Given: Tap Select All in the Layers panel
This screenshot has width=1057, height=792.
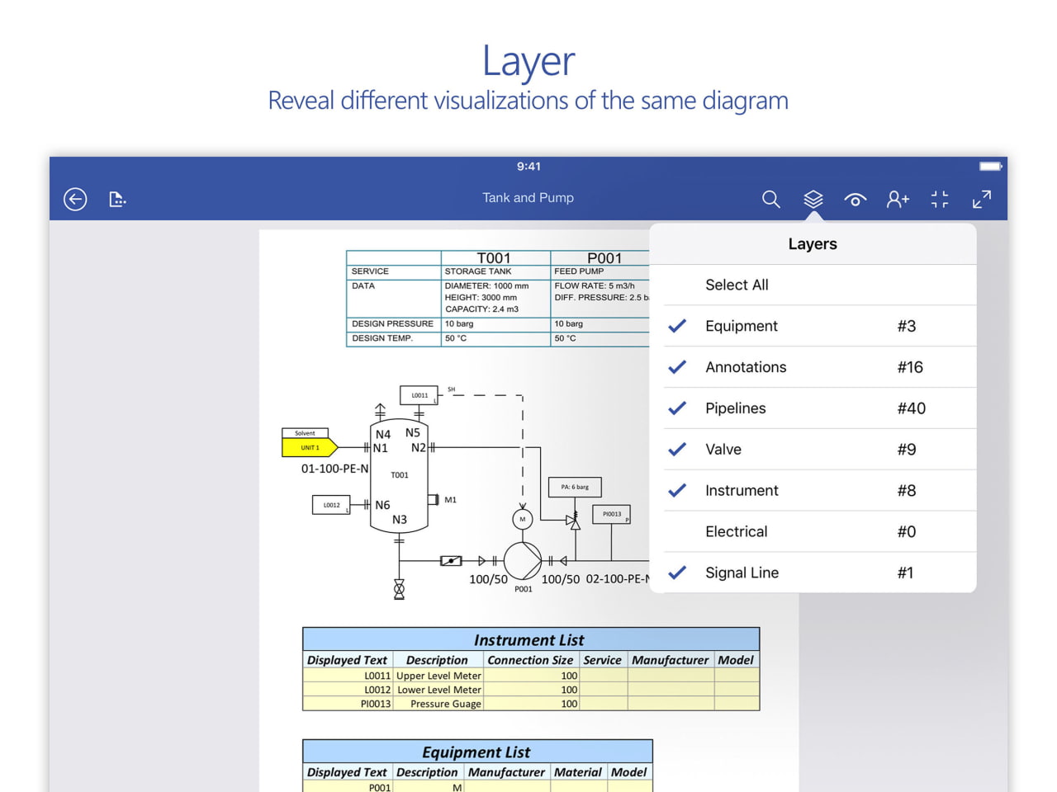Looking at the screenshot, I should click(737, 285).
